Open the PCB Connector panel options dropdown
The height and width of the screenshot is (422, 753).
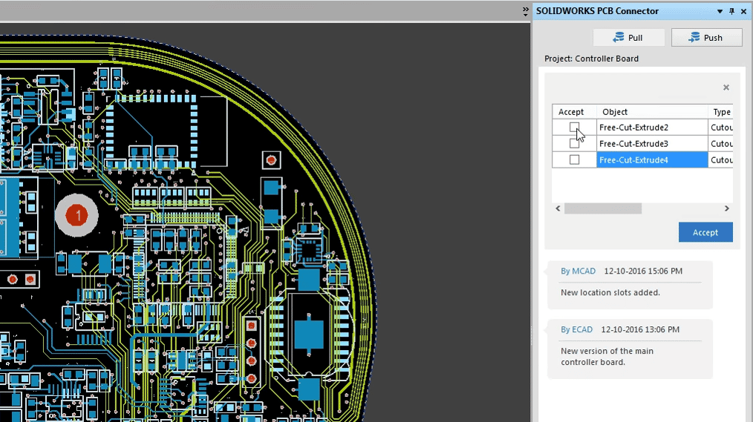[x=720, y=11]
